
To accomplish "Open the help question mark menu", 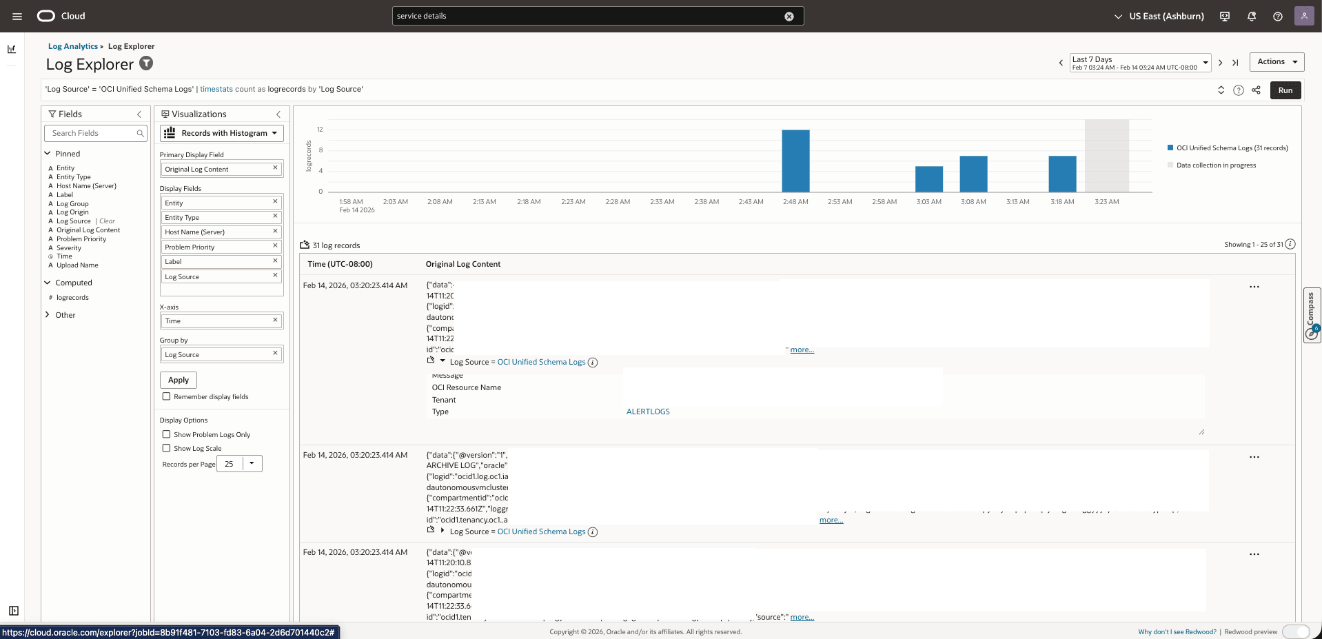I will tap(1278, 17).
